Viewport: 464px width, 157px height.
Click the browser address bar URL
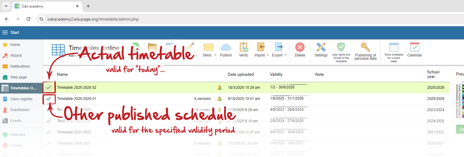coord(93,19)
